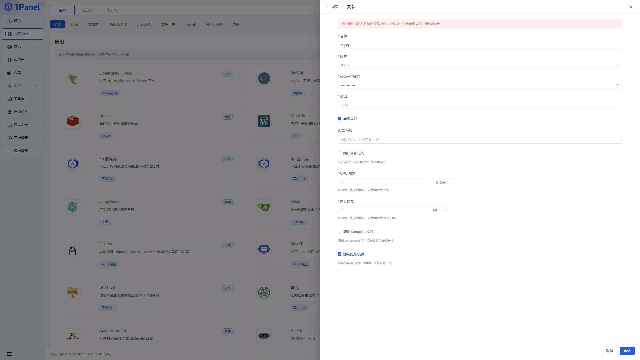The image size is (640, 360).
Task: Click the 确认 button
Action: [x=627, y=351]
